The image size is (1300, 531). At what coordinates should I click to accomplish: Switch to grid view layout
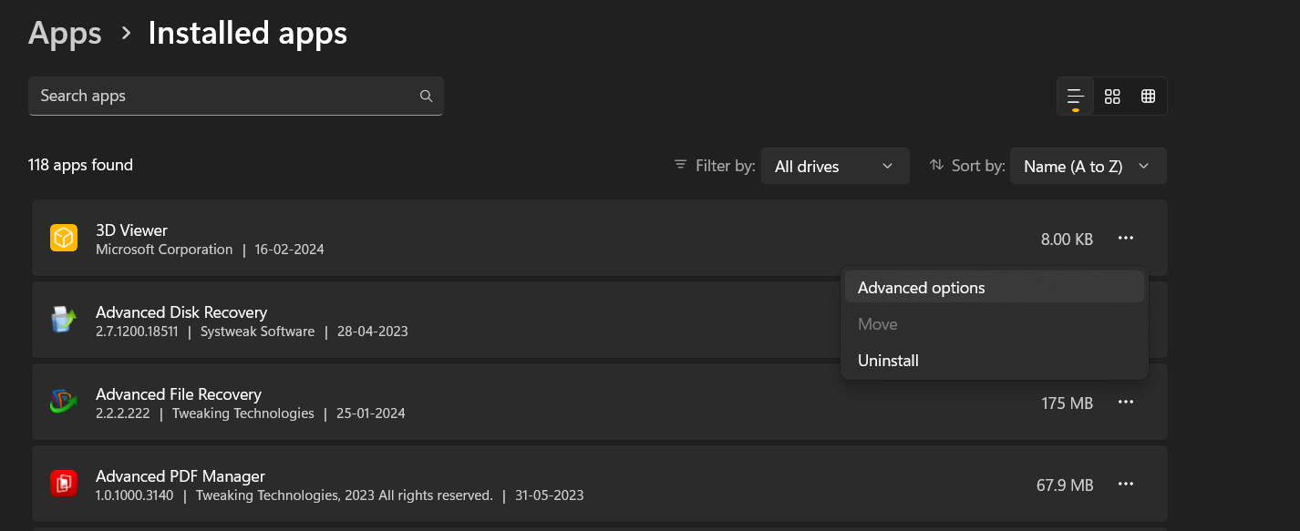(1149, 96)
